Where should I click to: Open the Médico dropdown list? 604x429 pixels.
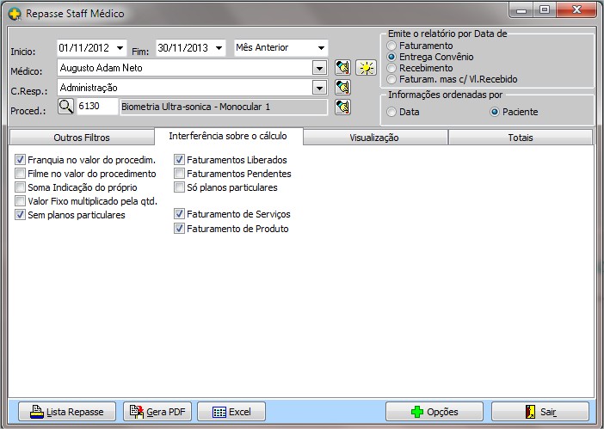click(x=319, y=67)
